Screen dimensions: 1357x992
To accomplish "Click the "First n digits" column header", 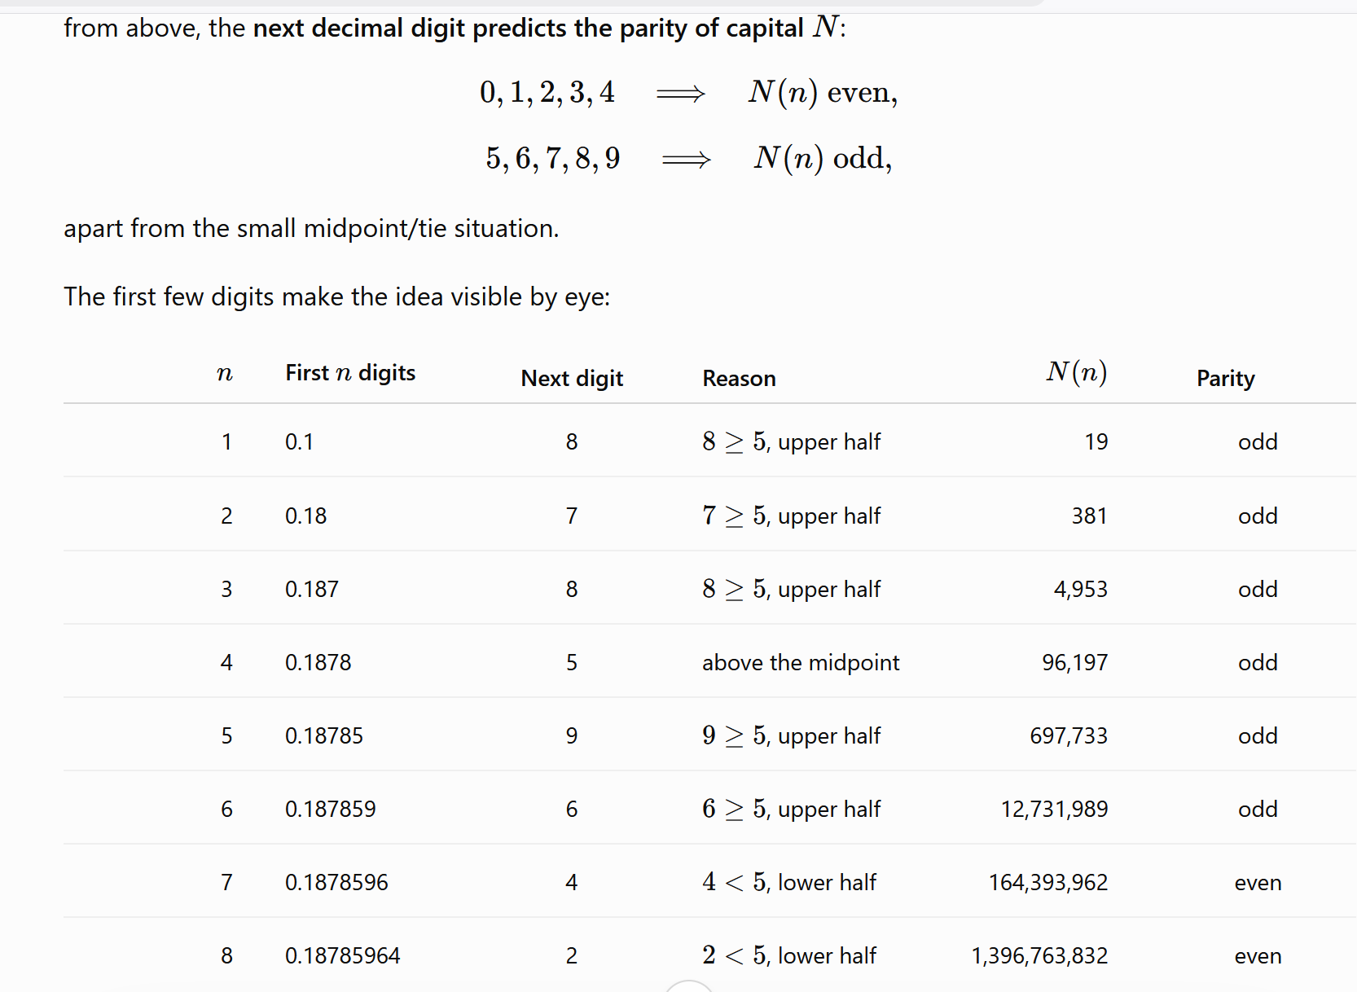I will (350, 372).
